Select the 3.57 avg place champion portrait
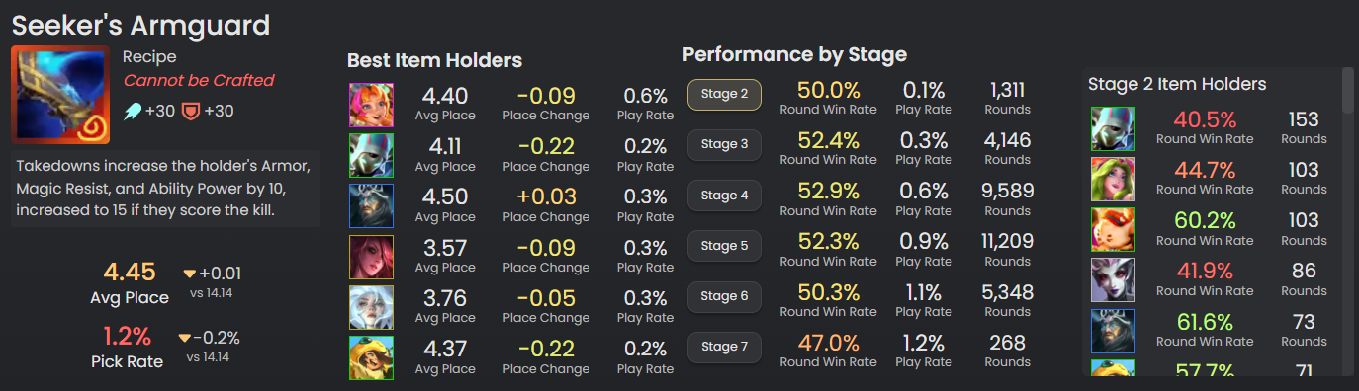Screen dimensions: 1359x391 coord(371,257)
